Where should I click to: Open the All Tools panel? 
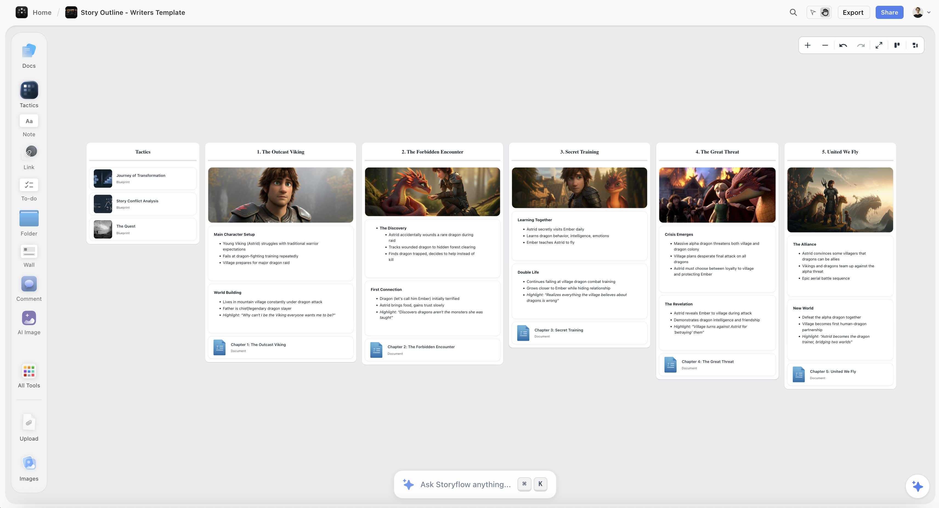[x=29, y=371]
